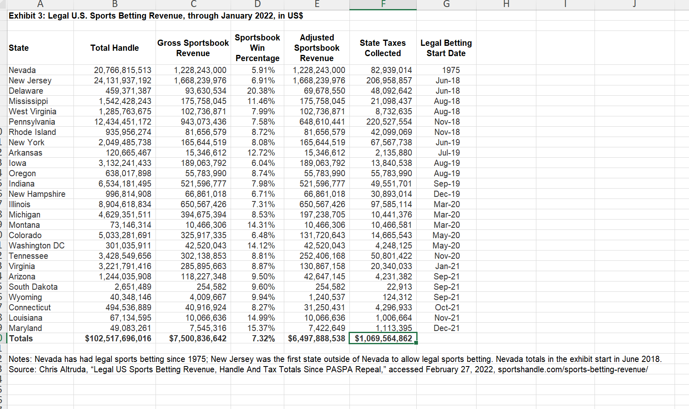Select column header F

point(383,5)
